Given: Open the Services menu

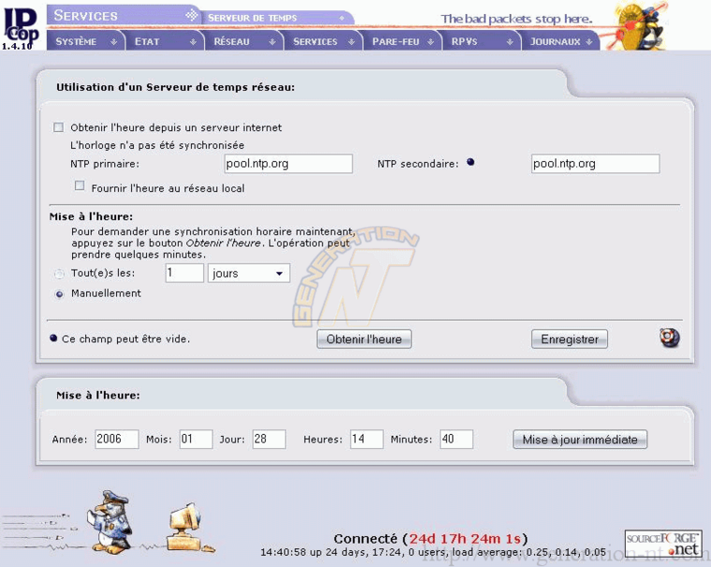Looking at the screenshot, I should click(323, 41).
